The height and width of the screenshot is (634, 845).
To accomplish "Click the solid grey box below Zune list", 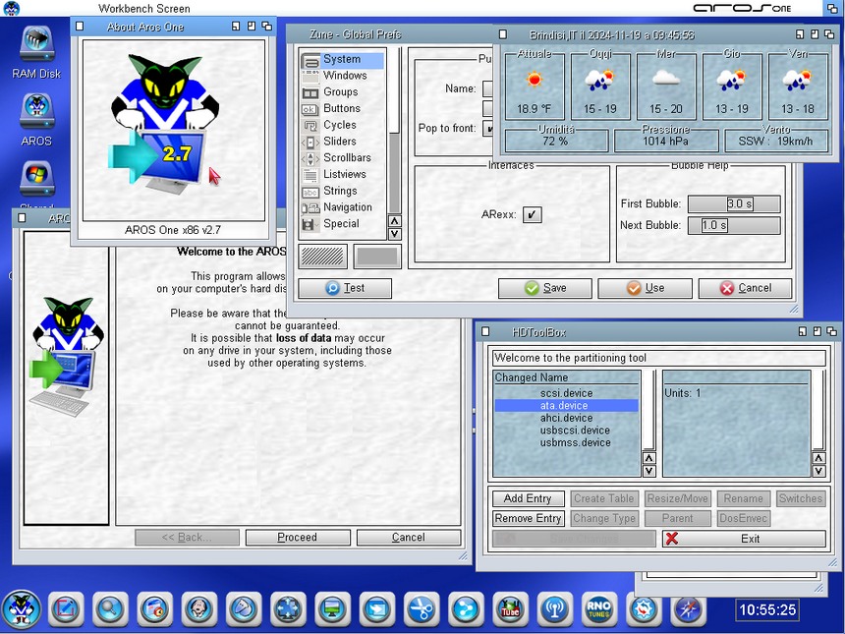I will pos(377,257).
